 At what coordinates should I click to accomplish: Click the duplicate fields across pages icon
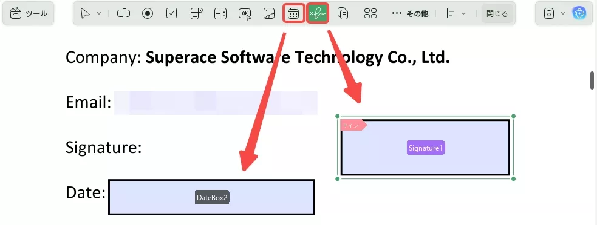point(343,14)
